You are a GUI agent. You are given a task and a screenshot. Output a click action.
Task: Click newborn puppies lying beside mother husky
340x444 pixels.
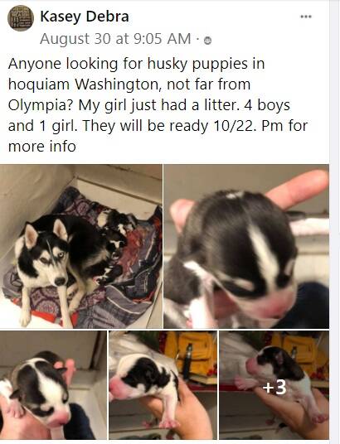(x=114, y=241)
